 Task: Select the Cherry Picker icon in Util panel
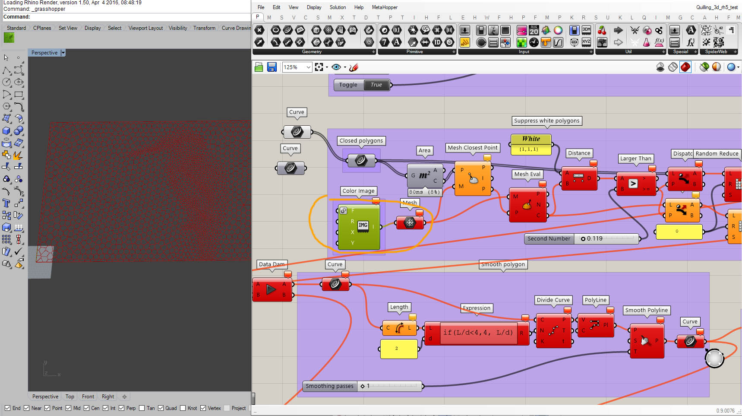[602, 30]
